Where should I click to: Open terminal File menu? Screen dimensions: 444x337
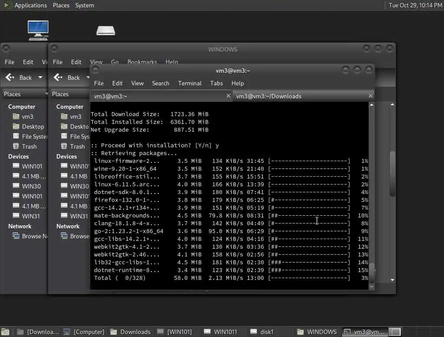tap(98, 83)
